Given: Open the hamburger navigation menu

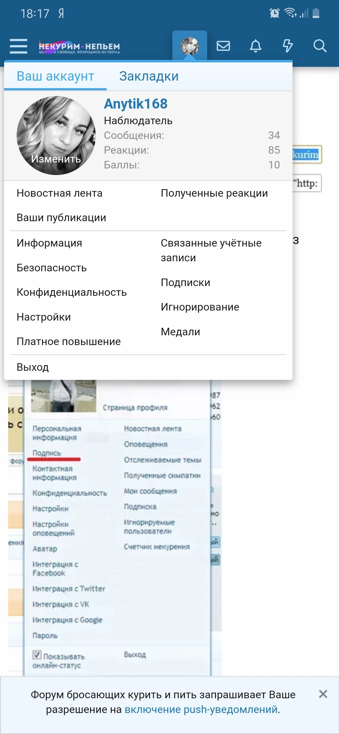Looking at the screenshot, I should (x=19, y=46).
